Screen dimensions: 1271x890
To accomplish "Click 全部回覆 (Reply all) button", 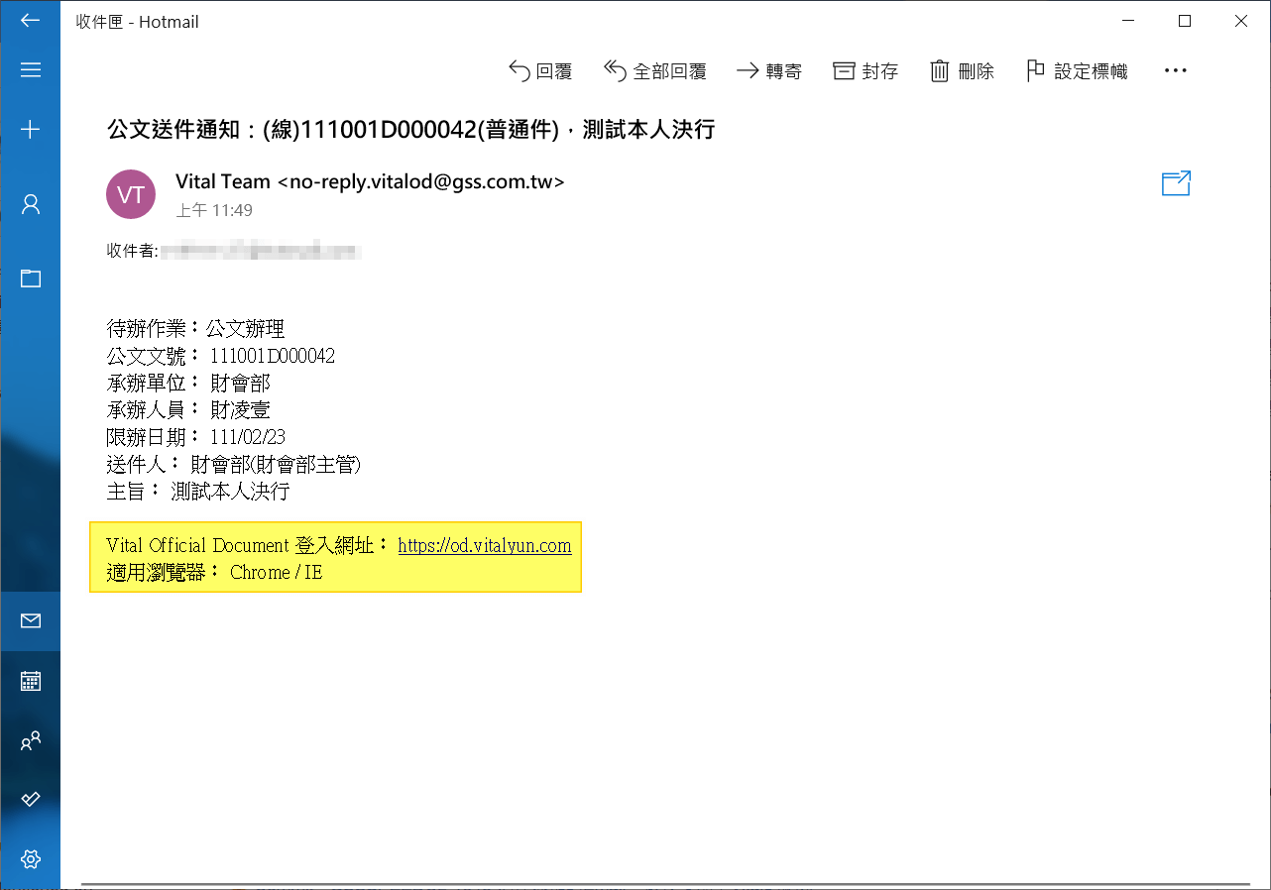I will (x=654, y=71).
